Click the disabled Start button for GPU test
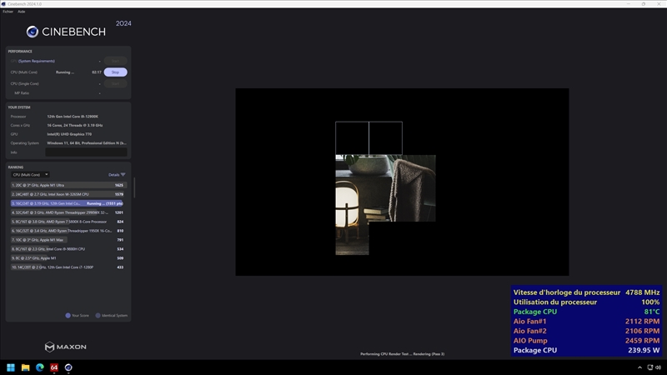This screenshot has height=375, width=667. click(115, 61)
